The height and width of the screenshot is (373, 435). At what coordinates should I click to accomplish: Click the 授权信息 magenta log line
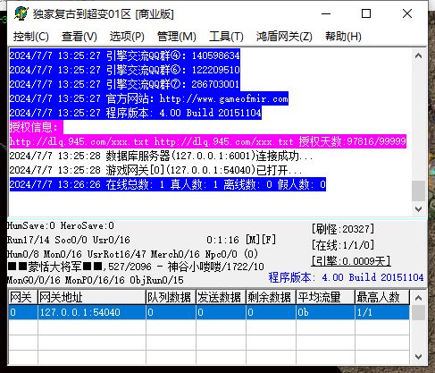tap(36, 127)
